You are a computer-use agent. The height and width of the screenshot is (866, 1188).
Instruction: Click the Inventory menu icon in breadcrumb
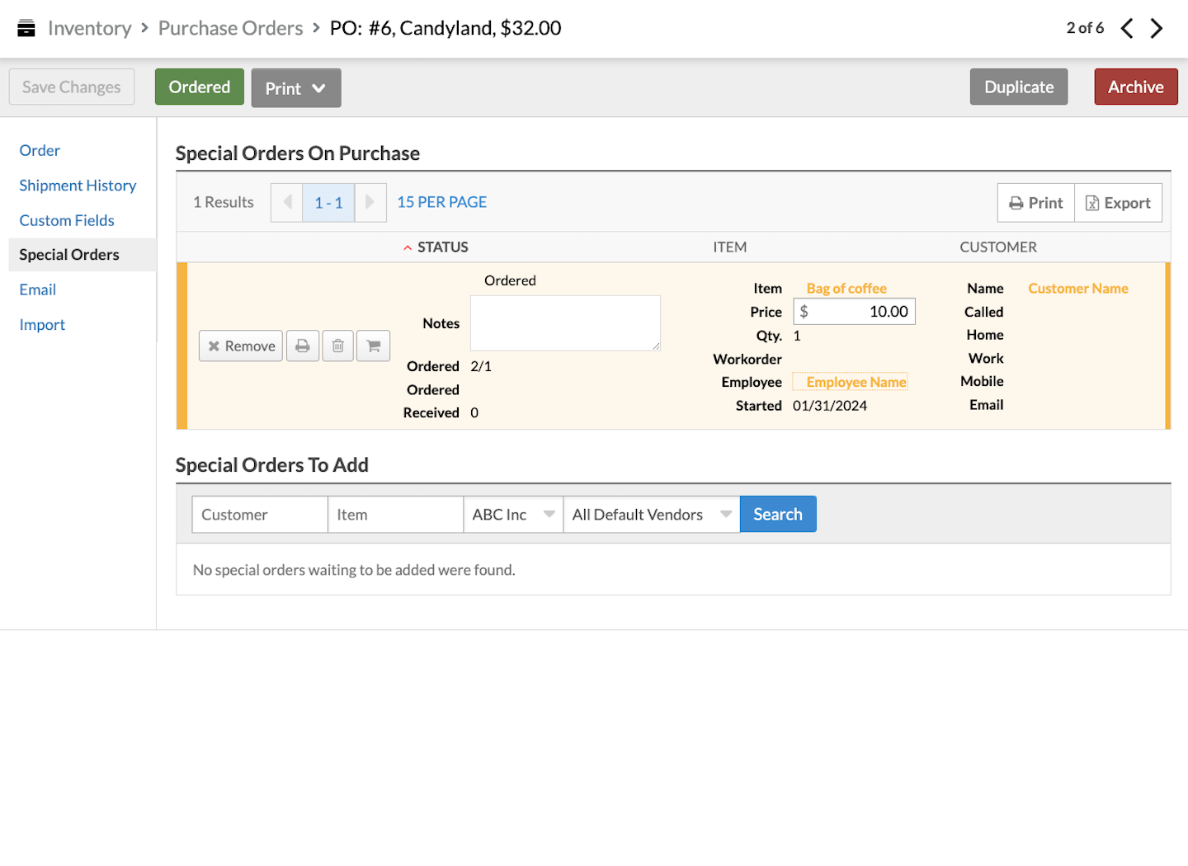coord(26,29)
